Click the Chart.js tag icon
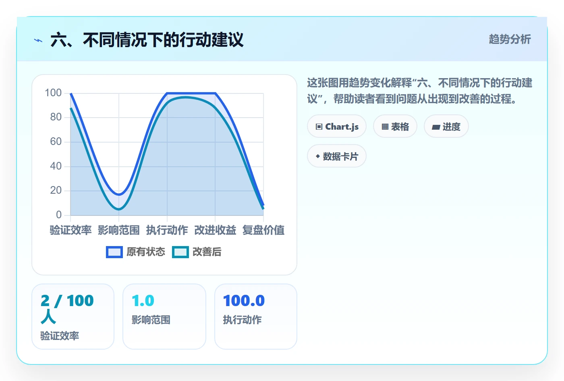The width and height of the screenshot is (564, 381). tap(319, 126)
